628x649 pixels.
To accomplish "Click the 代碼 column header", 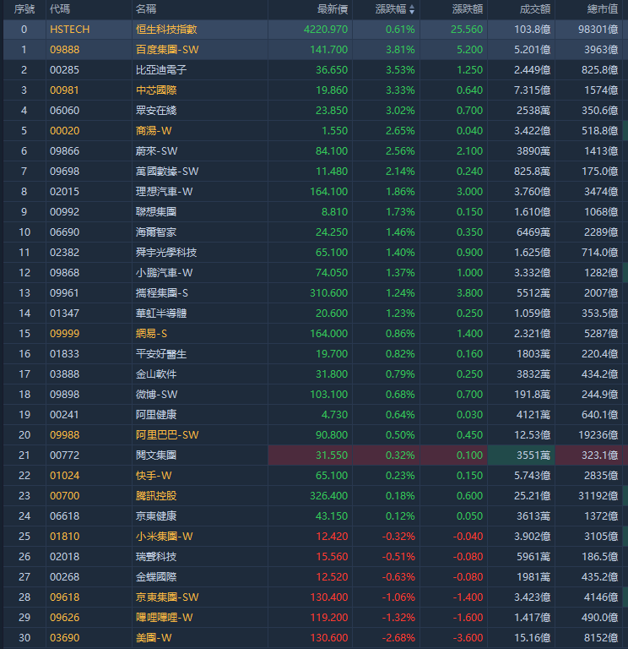I will 60,9.
